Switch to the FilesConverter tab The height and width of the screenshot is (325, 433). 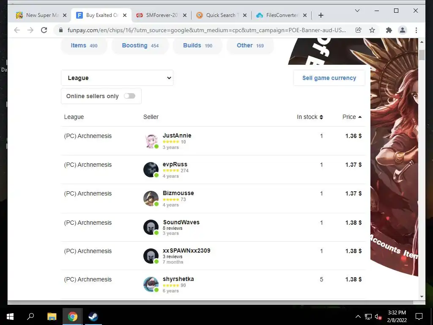pos(281,15)
